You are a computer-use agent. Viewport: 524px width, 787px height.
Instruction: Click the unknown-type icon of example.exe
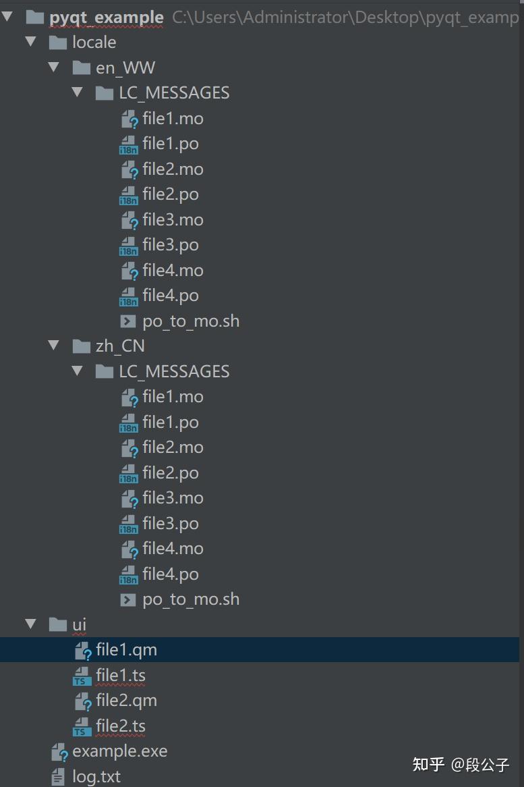pyautogui.click(x=59, y=752)
